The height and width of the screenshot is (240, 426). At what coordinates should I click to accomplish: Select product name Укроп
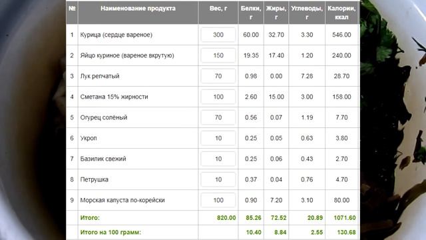tap(89, 138)
